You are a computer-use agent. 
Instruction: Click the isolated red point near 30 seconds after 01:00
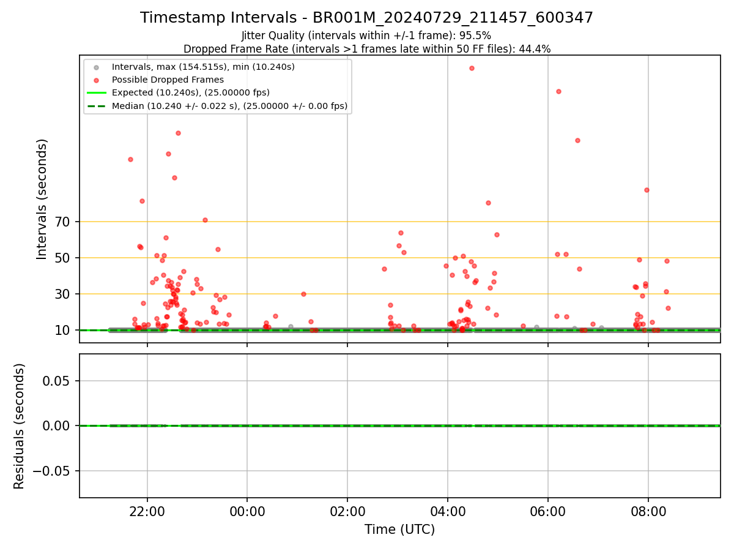click(x=303, y=294)
